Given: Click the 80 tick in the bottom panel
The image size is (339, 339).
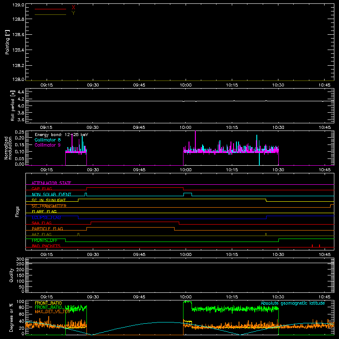Looking at the screenshot, I should (22, 307).
